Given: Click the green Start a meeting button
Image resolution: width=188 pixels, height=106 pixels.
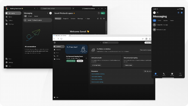Looking at the screenshot, I should [71, 61].
